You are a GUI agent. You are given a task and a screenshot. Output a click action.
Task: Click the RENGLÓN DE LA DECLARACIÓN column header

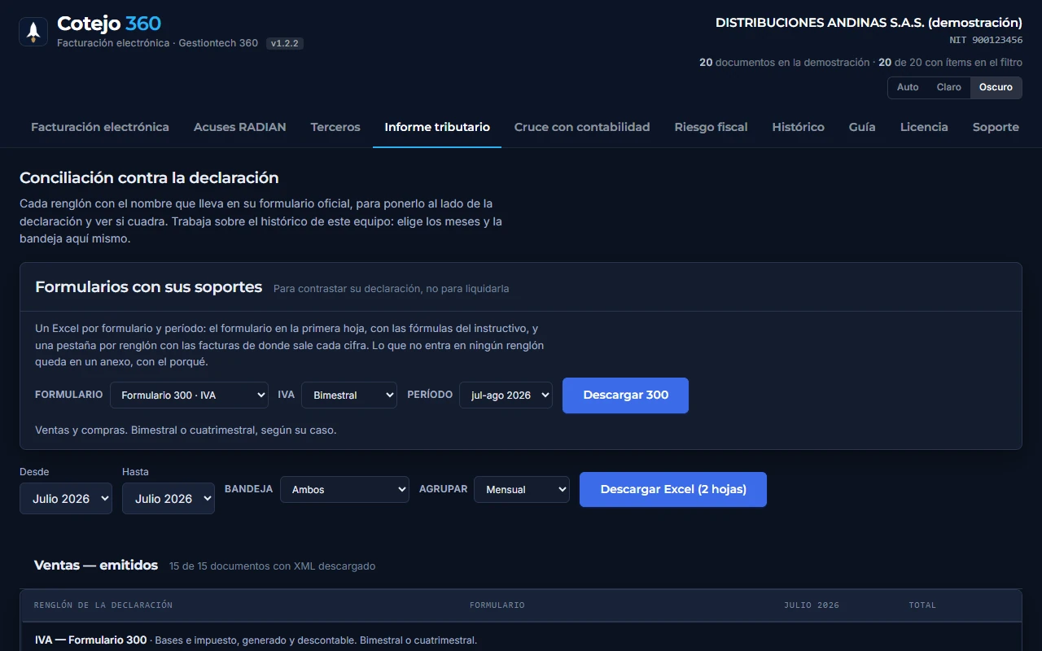103,605
